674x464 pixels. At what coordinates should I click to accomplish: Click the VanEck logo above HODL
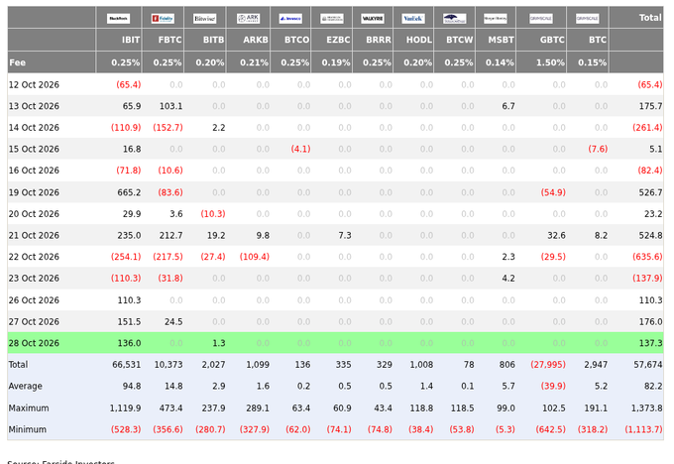(x=413, y=19)
